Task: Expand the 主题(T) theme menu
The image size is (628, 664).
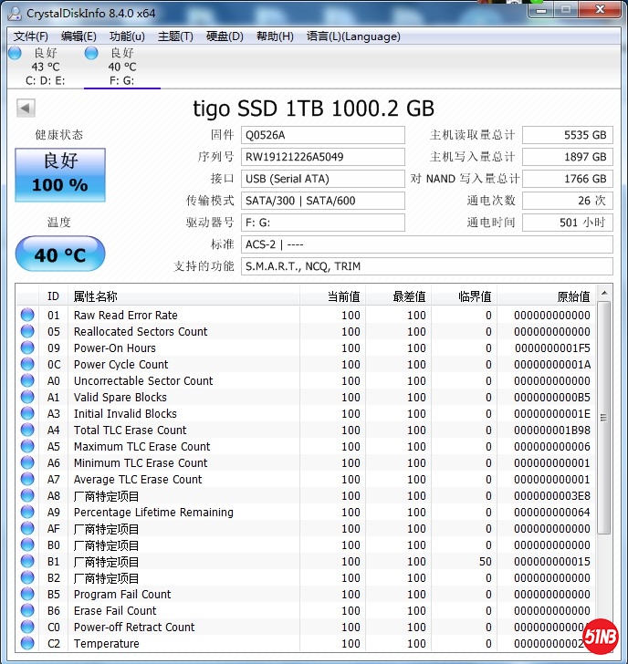Action: point(175,36)
